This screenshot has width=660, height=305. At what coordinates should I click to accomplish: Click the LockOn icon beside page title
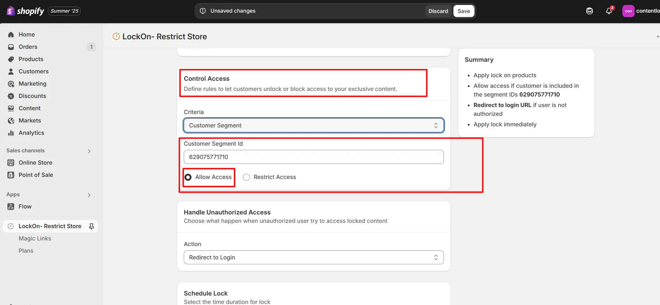click(116, 36)
